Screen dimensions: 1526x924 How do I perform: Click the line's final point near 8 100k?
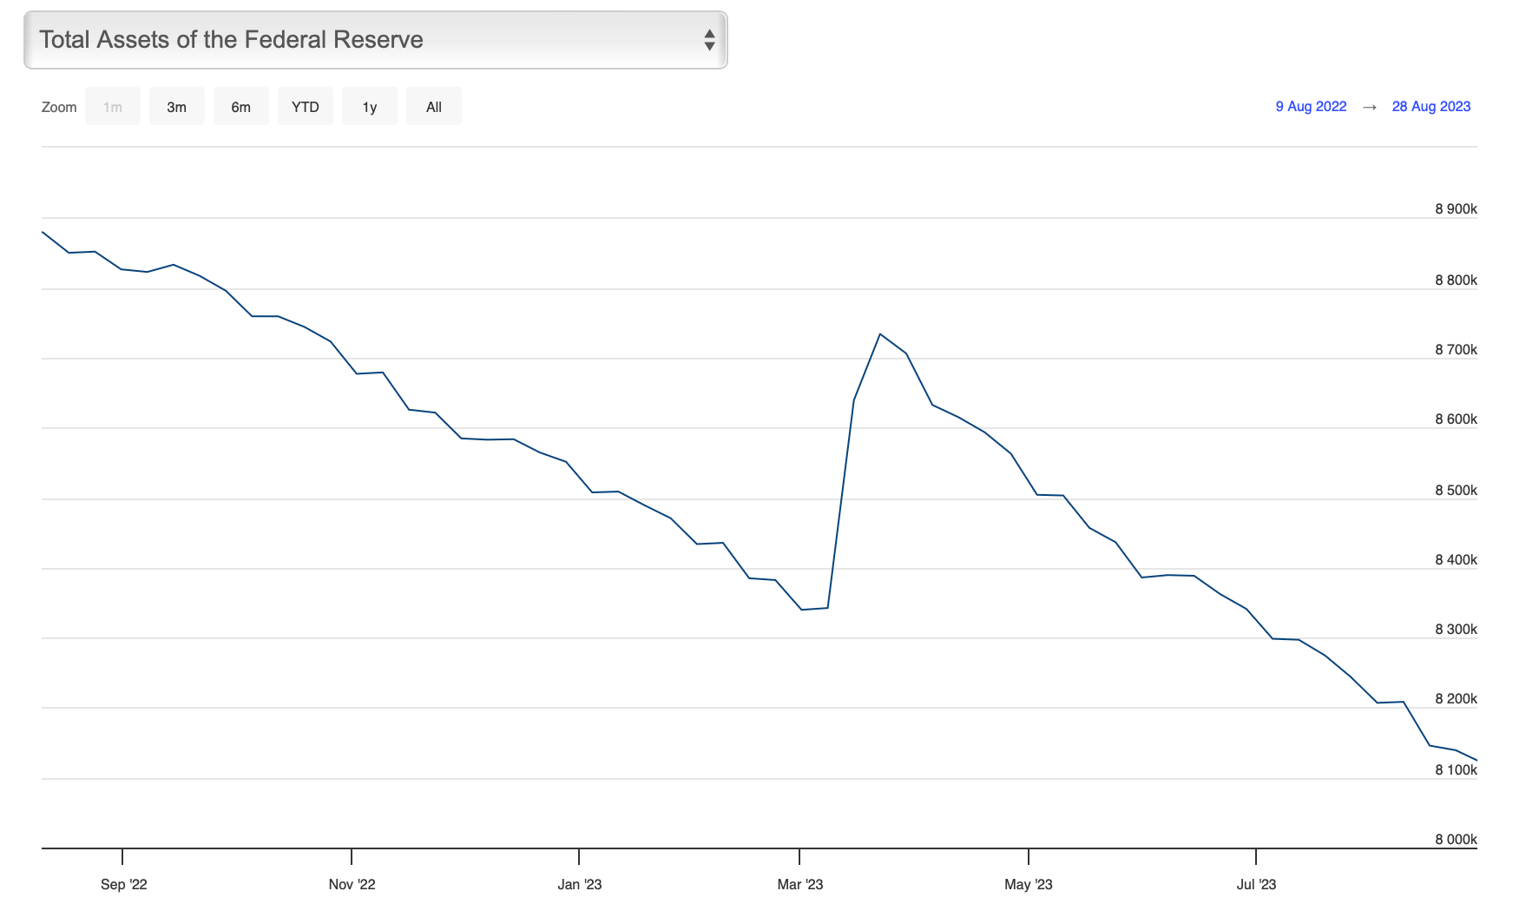[1475, 760]
